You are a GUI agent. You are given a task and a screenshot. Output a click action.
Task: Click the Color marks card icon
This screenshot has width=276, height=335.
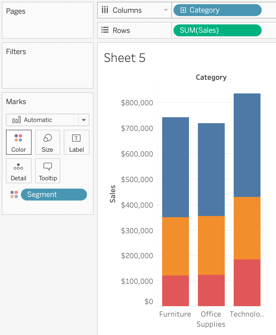[x=18, y=138]
